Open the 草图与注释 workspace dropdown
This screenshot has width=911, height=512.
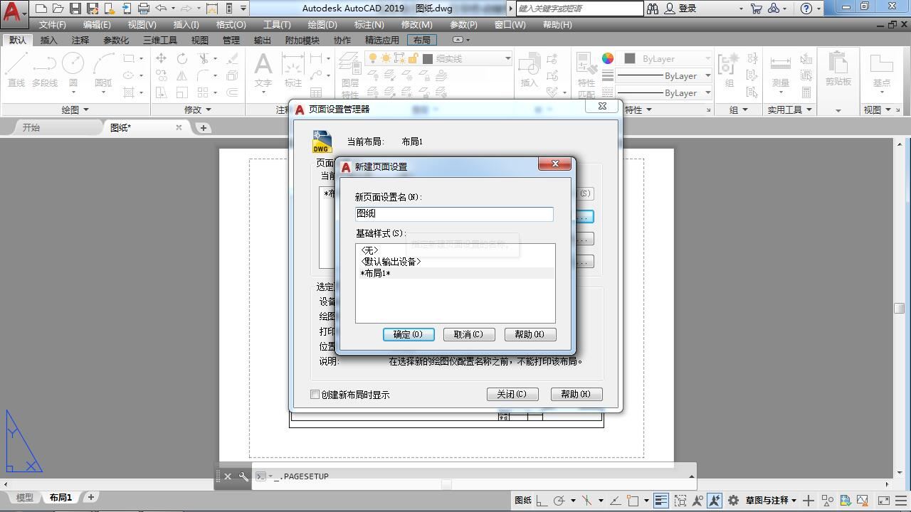point(771,500)
